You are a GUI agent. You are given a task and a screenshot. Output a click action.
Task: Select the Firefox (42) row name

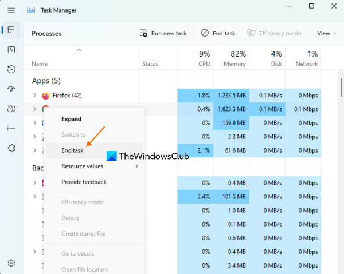point(67,96)
